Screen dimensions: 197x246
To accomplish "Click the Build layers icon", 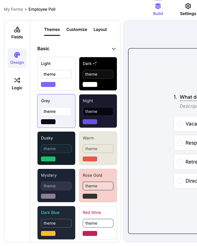I will (158, 6).
